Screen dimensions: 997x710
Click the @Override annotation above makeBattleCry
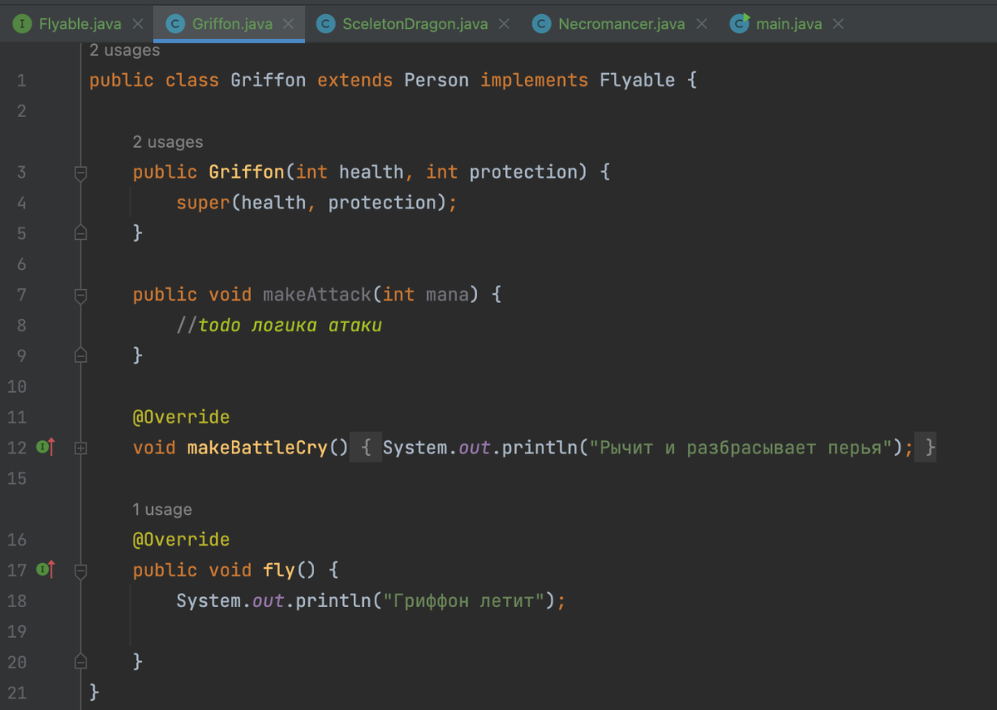point(181,417)
